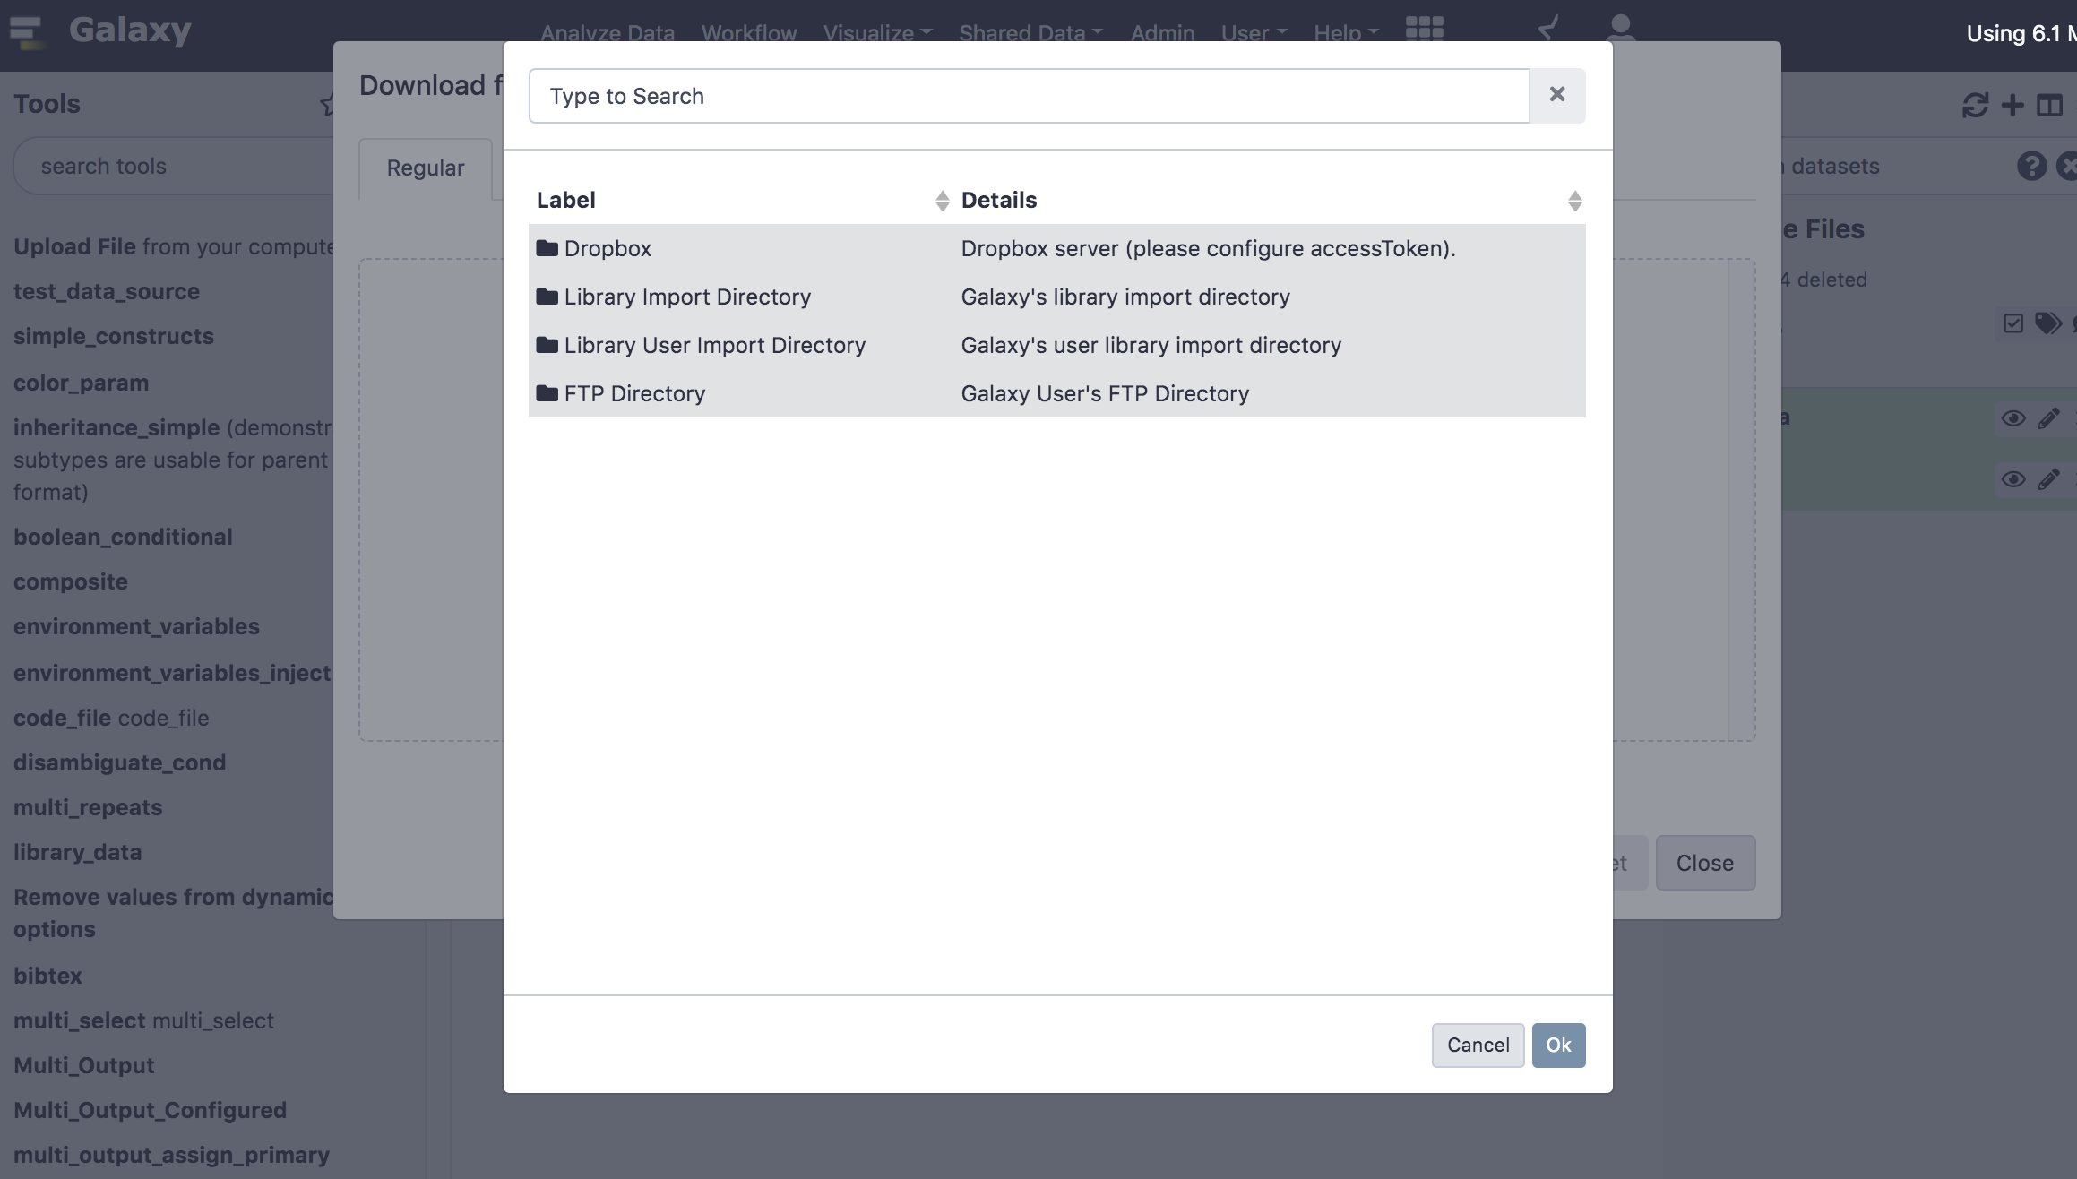Viewport: 2077px width, 1179px height.
Task: Click the Cancel button in file dialog
Action: pyautogui.click(x=1478, y=1045)
